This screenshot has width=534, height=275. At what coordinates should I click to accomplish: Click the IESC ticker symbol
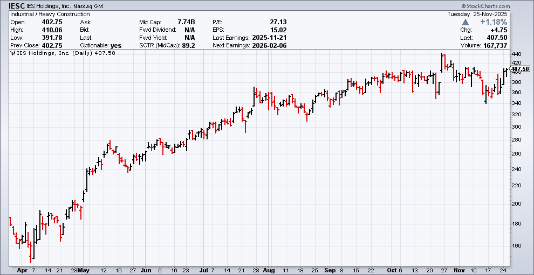pyautogui.click(x=17, y=5)
